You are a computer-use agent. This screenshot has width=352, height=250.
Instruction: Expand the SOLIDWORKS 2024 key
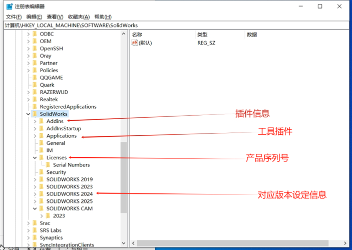(x=35, y=194)
